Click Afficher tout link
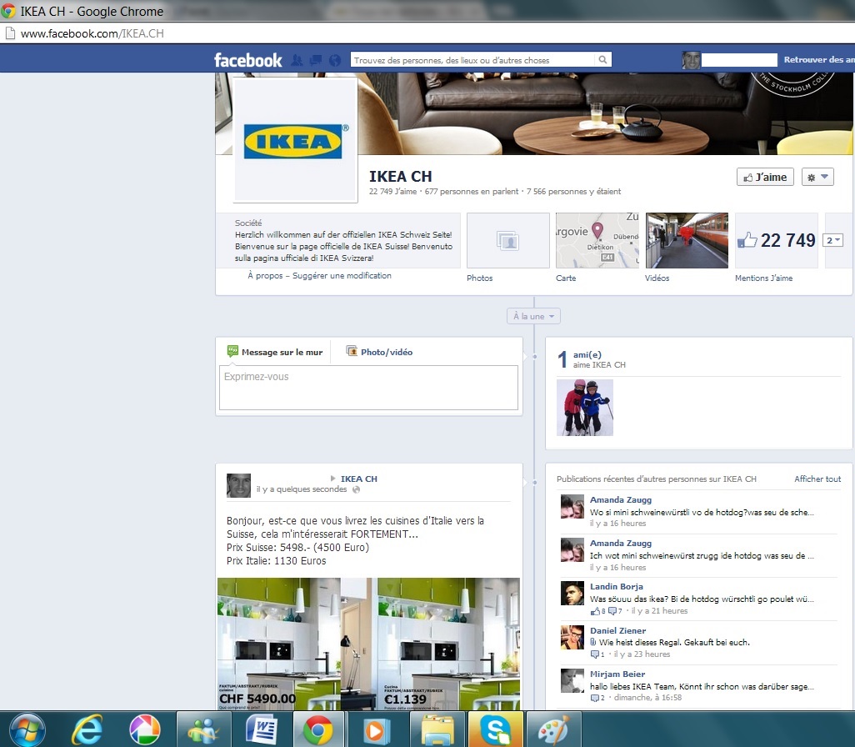 pyautogui.click(x=817, y=479)
